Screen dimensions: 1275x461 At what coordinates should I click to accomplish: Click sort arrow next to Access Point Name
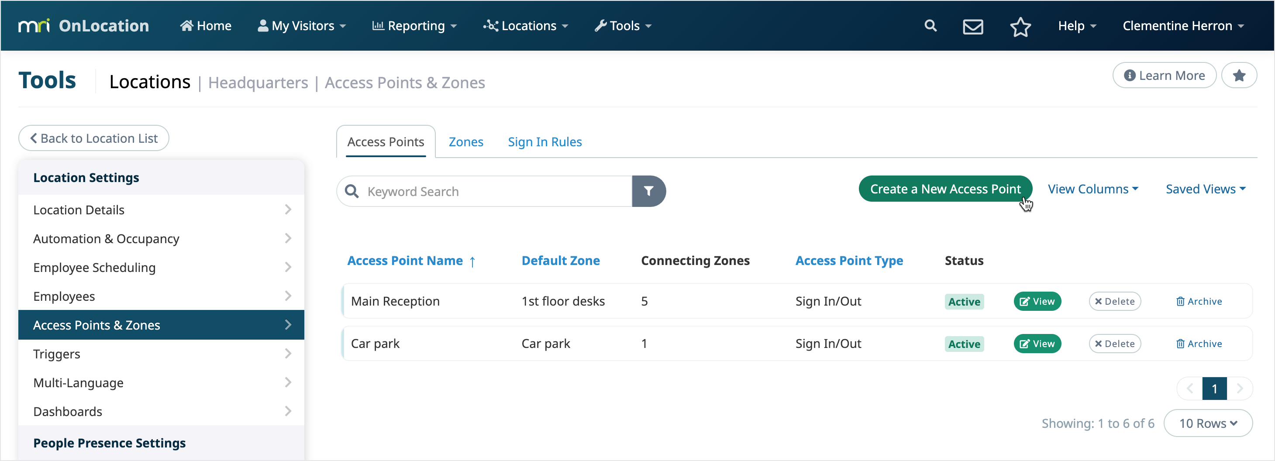tap(472, 261)
